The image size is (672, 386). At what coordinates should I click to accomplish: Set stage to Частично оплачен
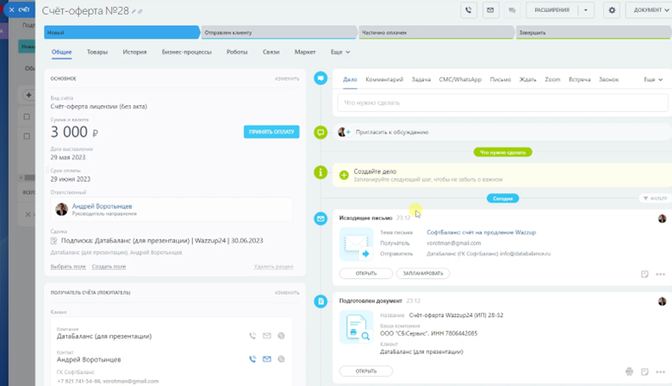[436, 33]
